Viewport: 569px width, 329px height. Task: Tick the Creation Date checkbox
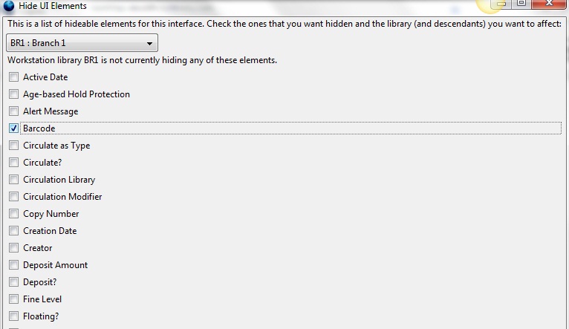pyautogui.click(x=14, y=231)
